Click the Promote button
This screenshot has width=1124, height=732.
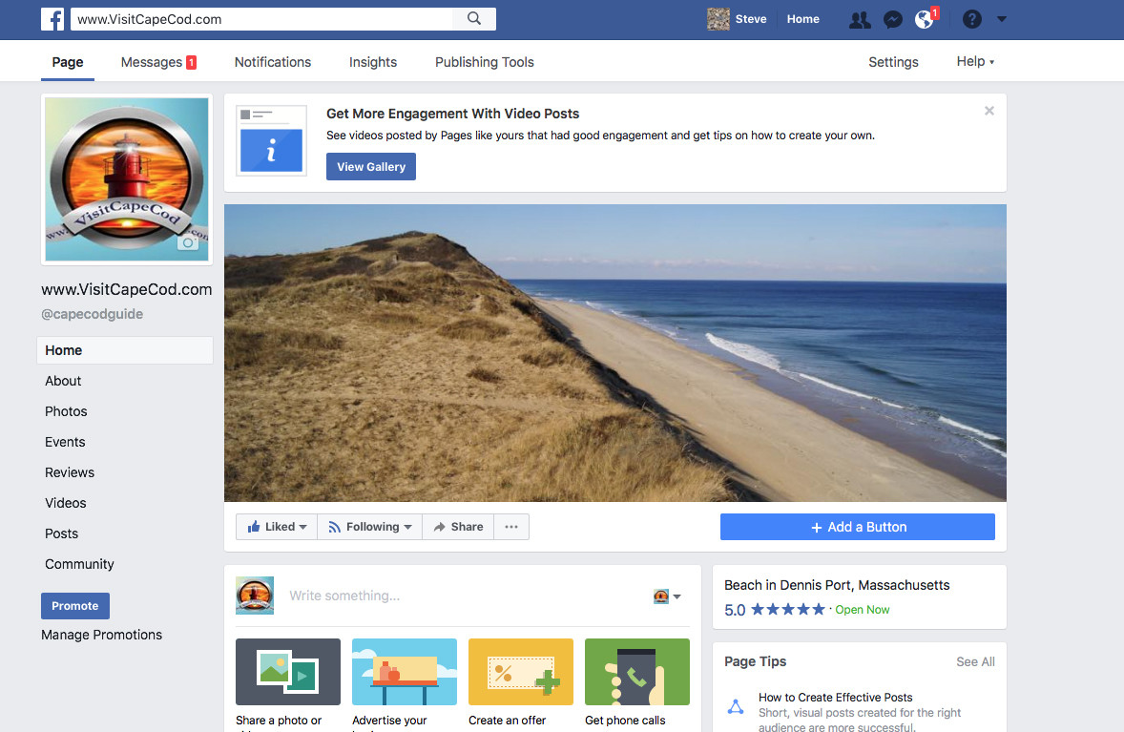pyautogui.click(x=75, y=606)
